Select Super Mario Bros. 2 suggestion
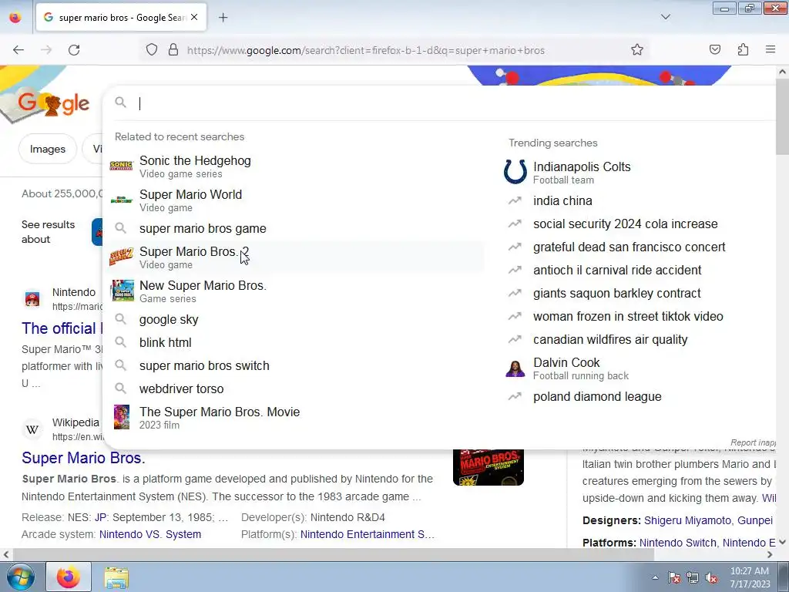789x592 pixels. pos(295,257)
